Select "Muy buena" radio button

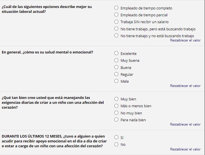(116, 60)
